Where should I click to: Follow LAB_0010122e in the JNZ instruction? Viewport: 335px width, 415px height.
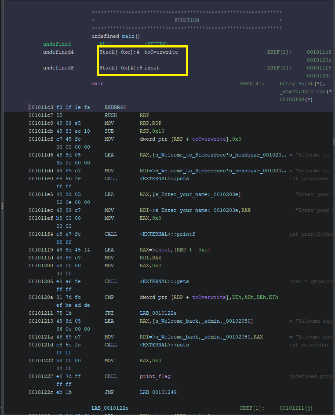158,313
